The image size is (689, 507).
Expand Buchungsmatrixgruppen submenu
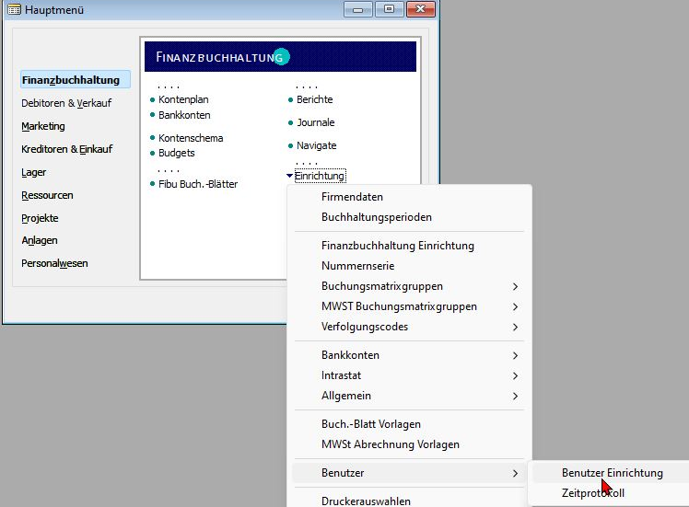coord(409,286)
